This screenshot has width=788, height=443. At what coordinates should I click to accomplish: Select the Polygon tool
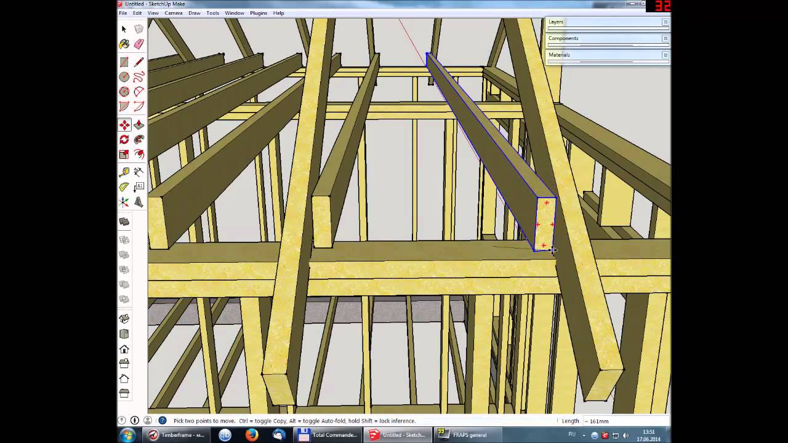point(124,92)
